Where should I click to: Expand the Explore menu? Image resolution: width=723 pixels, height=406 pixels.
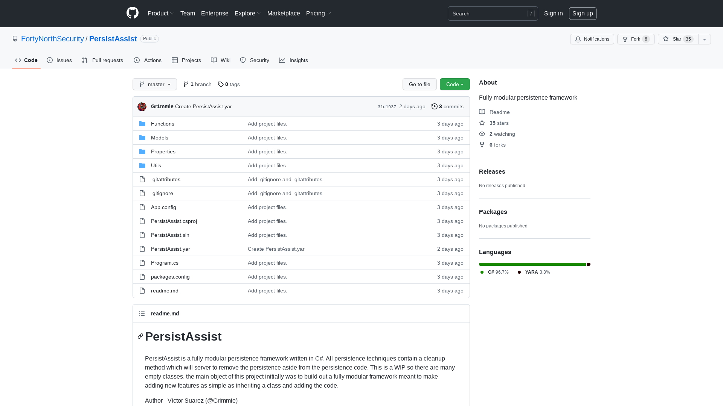(x=247, y=13)
